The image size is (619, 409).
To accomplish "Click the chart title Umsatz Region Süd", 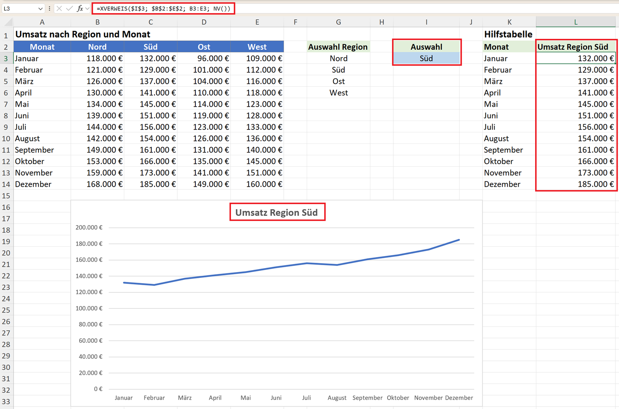I will (277, 212).
